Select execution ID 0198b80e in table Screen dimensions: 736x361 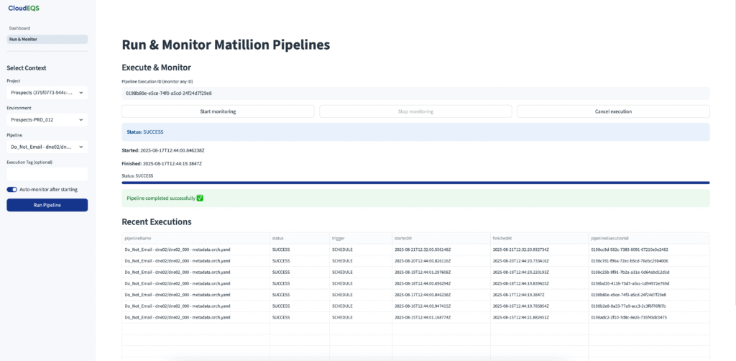(649, 295)
